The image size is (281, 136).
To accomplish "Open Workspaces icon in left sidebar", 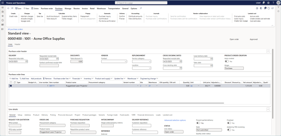I will 2,25.
